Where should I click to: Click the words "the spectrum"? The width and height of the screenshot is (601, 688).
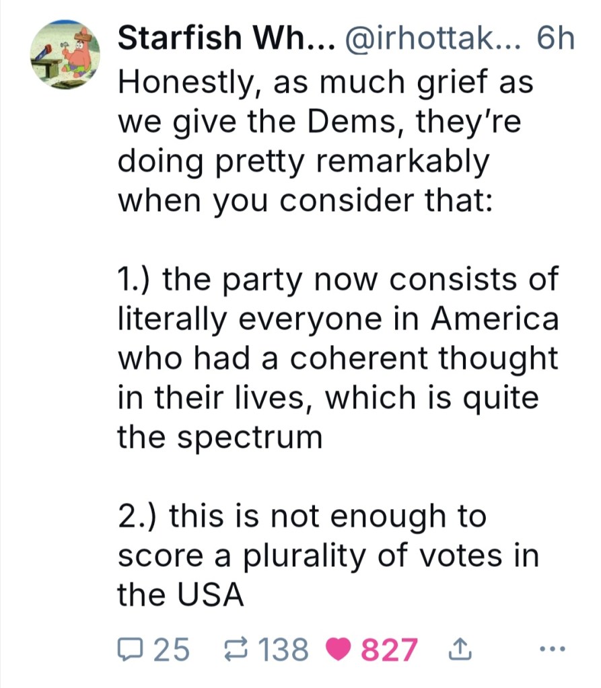coord(220,437)
